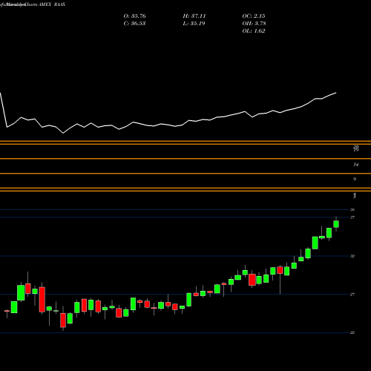Click the close price value C: 36.53
The width and height of the screenshot is (371, 371).
[134, 24]
